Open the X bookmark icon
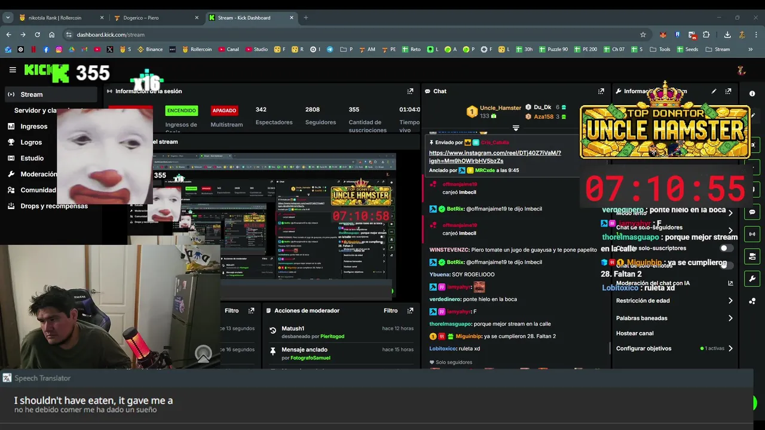The width and height of the screenshot is (765, 430). 109,50
